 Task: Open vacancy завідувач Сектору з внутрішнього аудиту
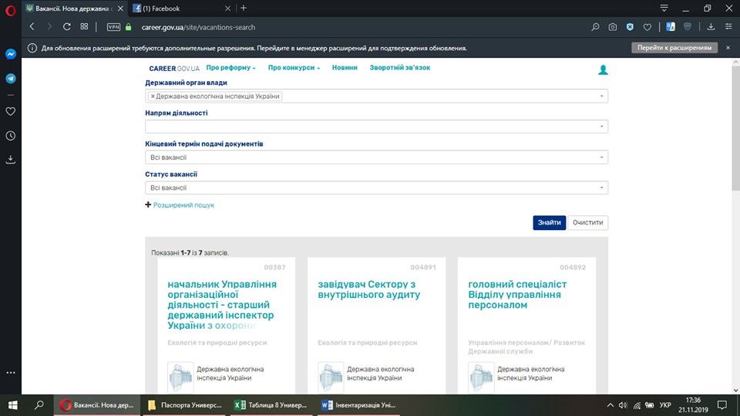click(x=368, y=289)
